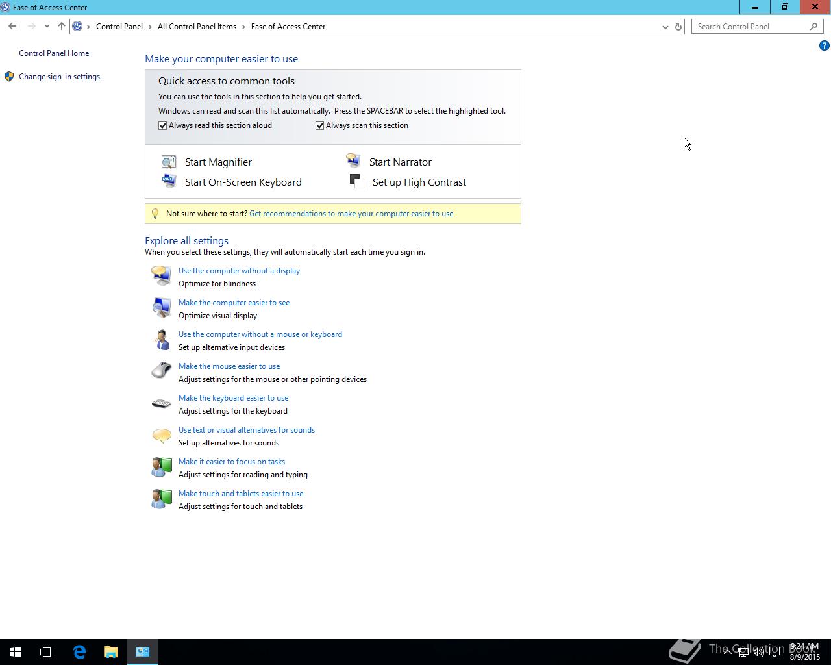
Task: Expand the chevron after Control Panel breadcrumb
Action: 150,27
